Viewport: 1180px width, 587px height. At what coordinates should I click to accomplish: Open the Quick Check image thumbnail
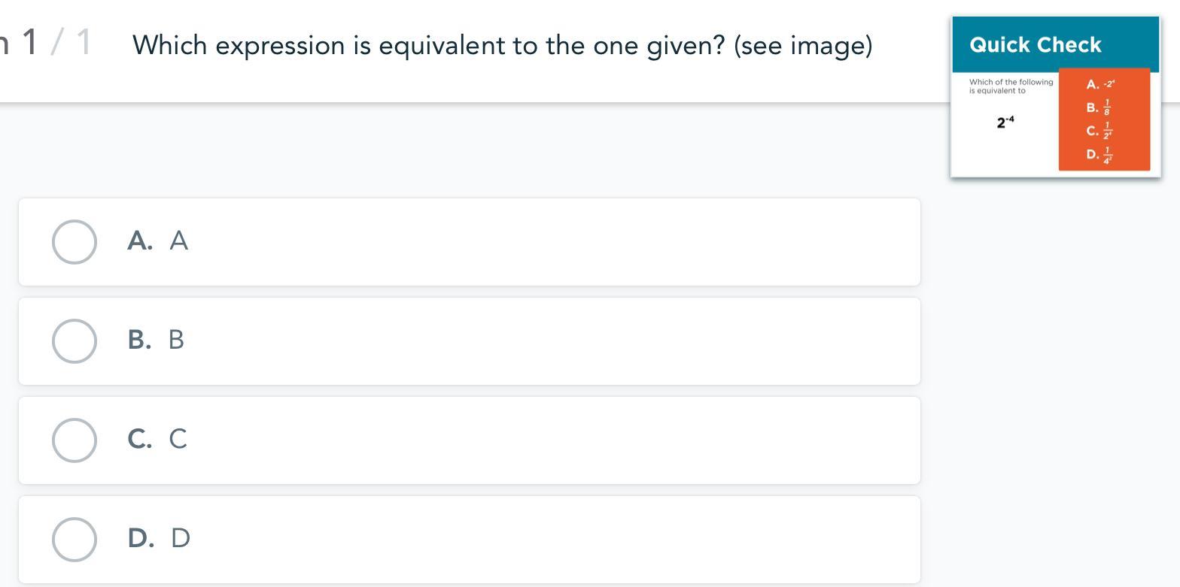1055,97
